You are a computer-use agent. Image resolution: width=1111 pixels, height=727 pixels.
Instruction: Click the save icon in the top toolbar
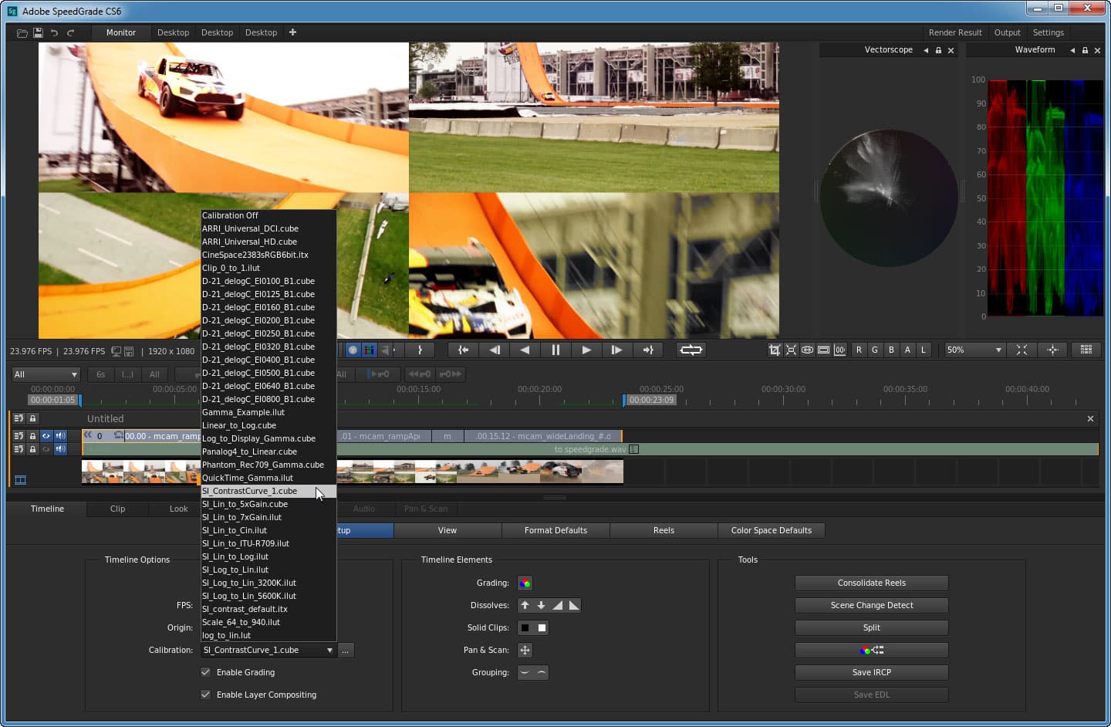[38, 33]
